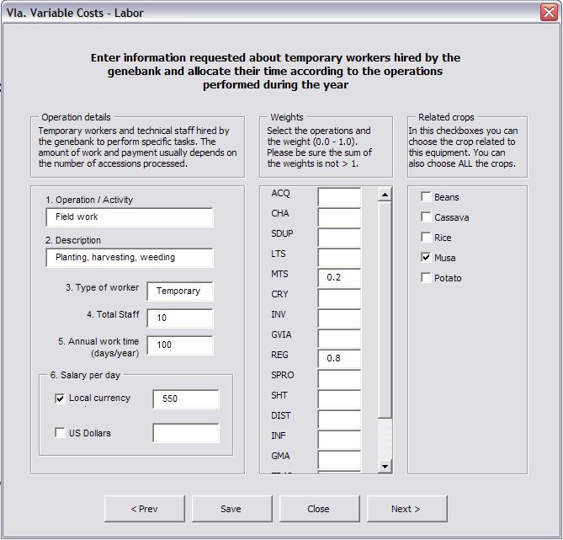Check the Beans crop checkbox
Viewport: 563px width, 540px height.
pos(426,197)
